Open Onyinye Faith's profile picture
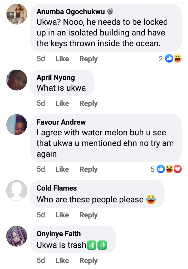 coord(17,236)
